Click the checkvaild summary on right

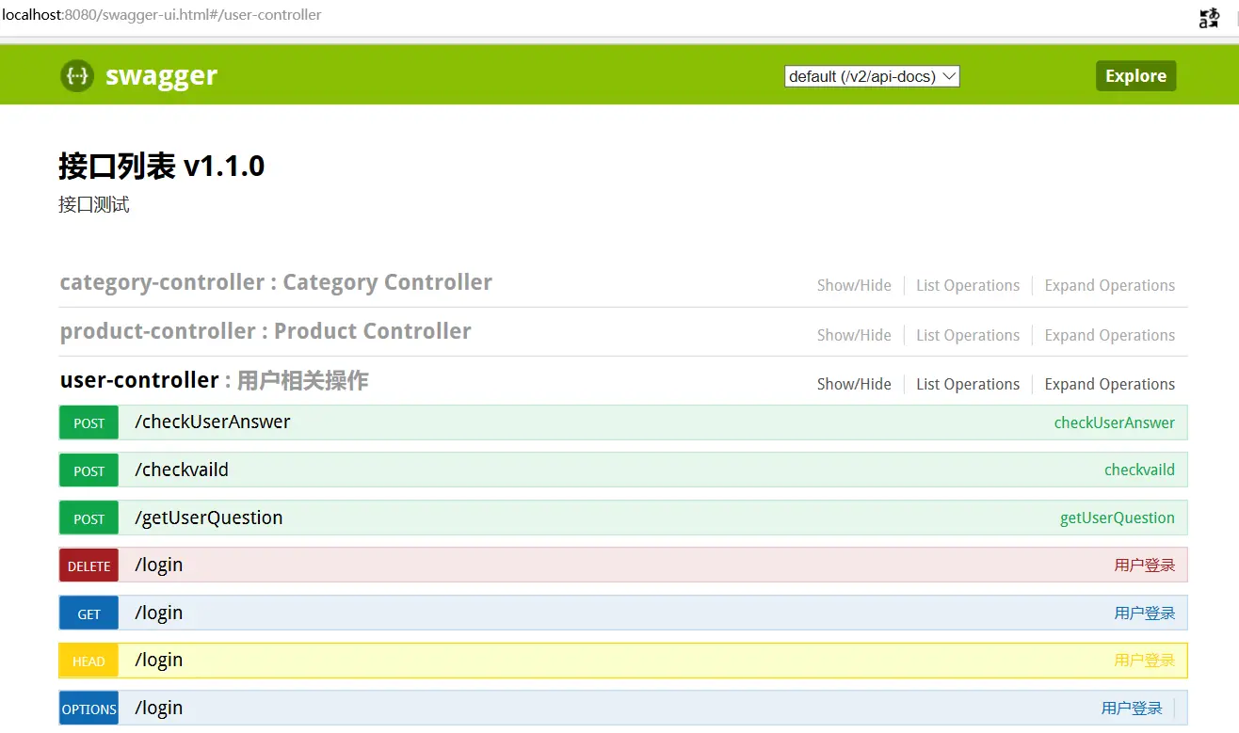coord(1139,470)
